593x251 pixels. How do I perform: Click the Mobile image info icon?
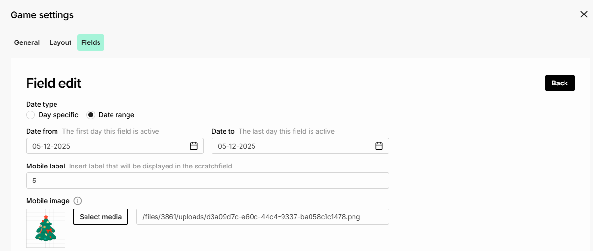pos(78,201)
